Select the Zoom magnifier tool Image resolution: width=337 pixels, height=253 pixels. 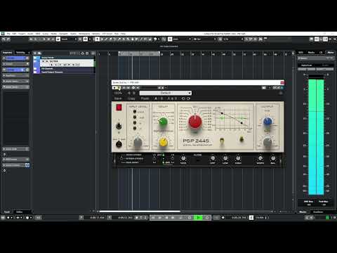pos(128,39)
